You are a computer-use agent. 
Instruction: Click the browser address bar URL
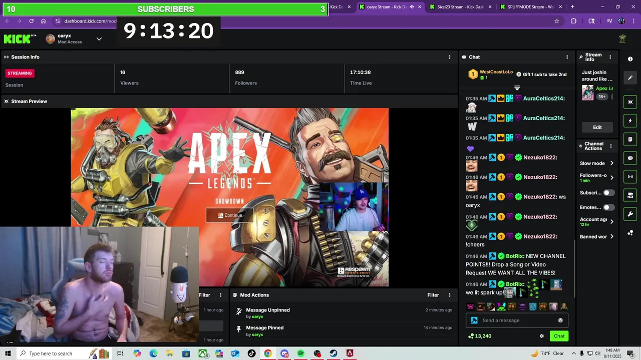(90, 21)
